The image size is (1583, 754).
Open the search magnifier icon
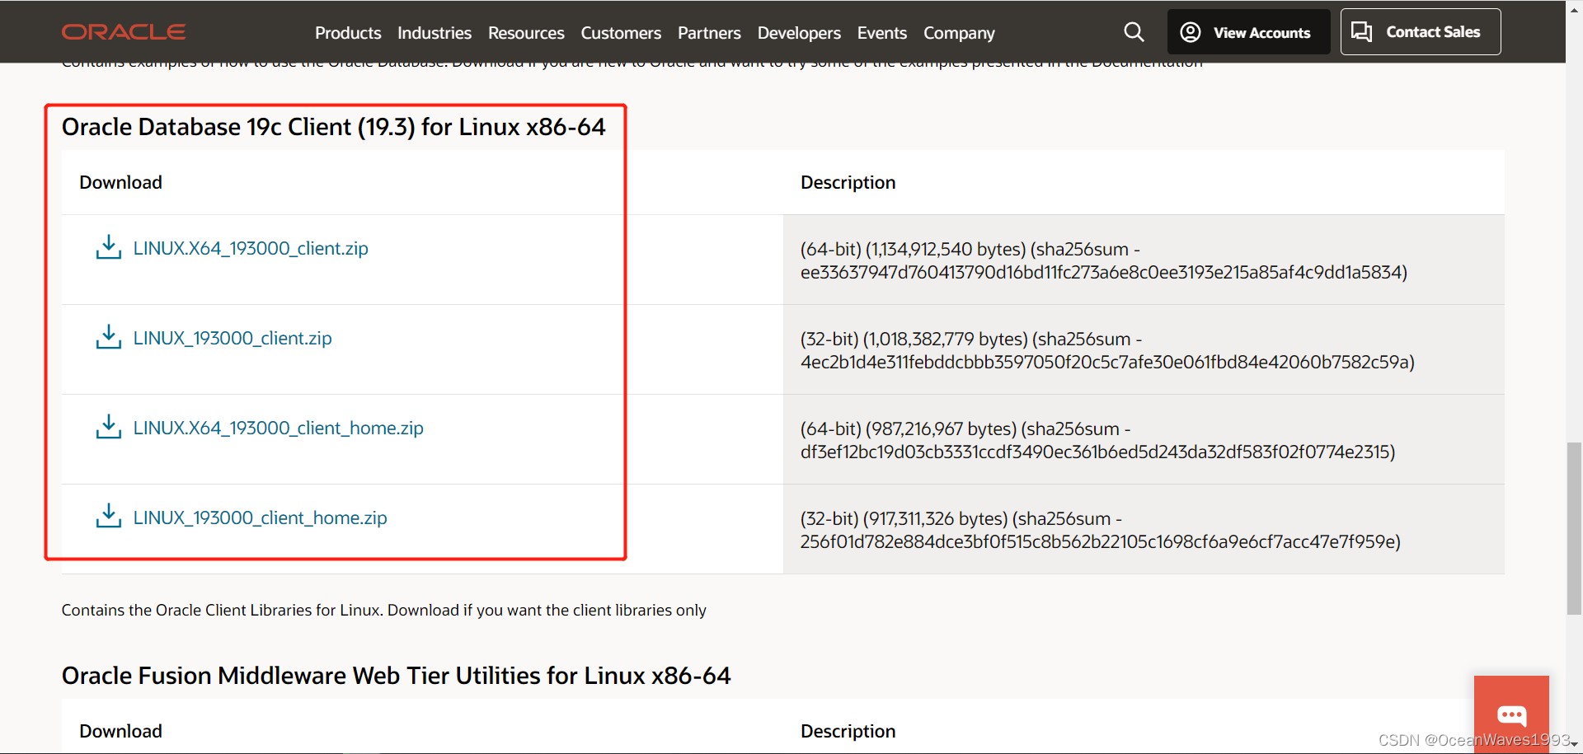click(1134, 32)
